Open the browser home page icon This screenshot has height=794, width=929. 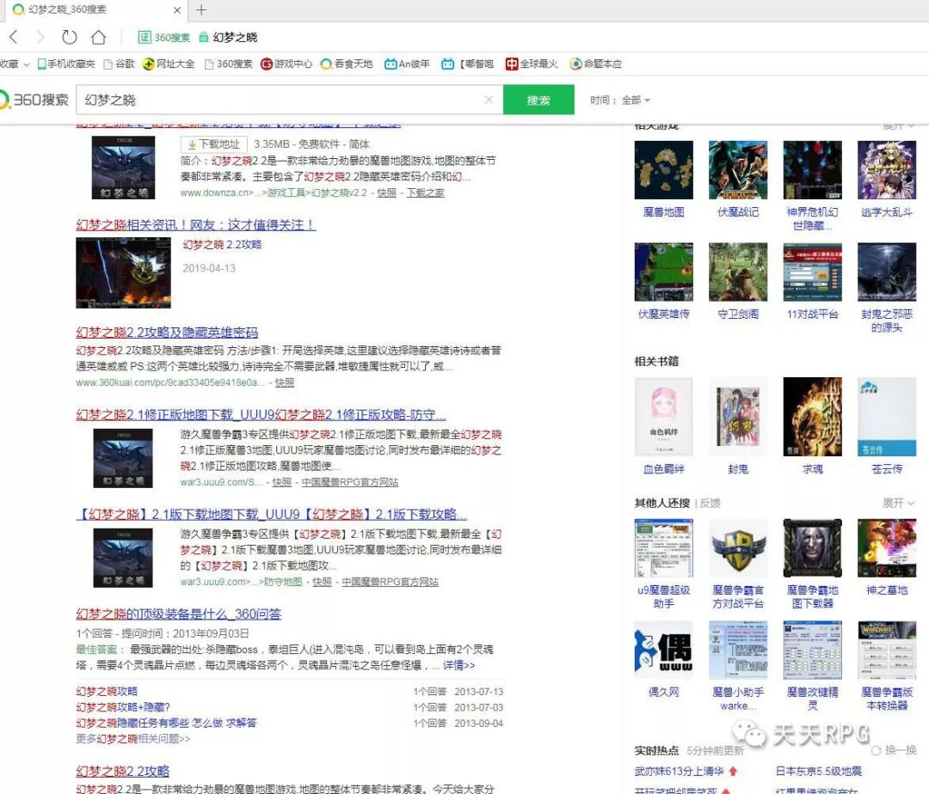coord(98,37)
